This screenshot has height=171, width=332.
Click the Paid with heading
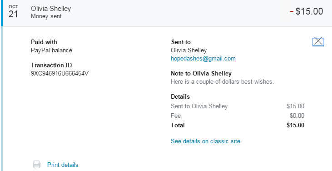click(x=44, y=42)
